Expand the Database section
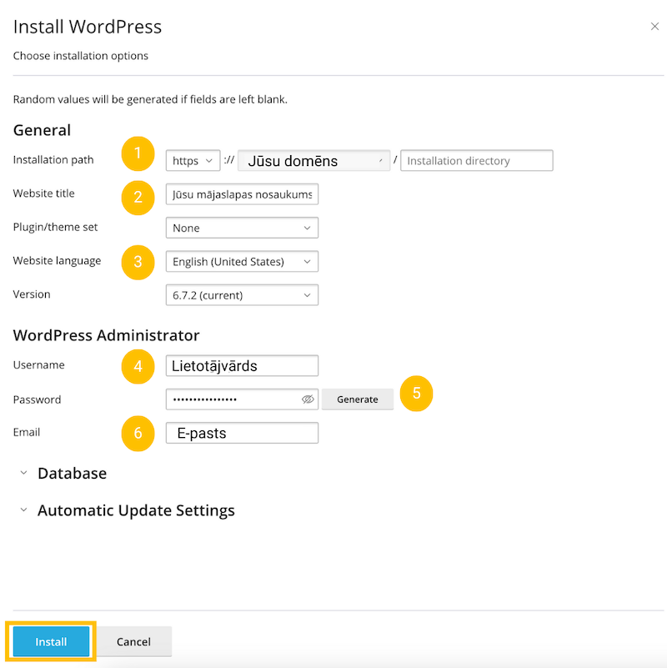Viewport: 667px width, 668px height. [x=71, y=474]
